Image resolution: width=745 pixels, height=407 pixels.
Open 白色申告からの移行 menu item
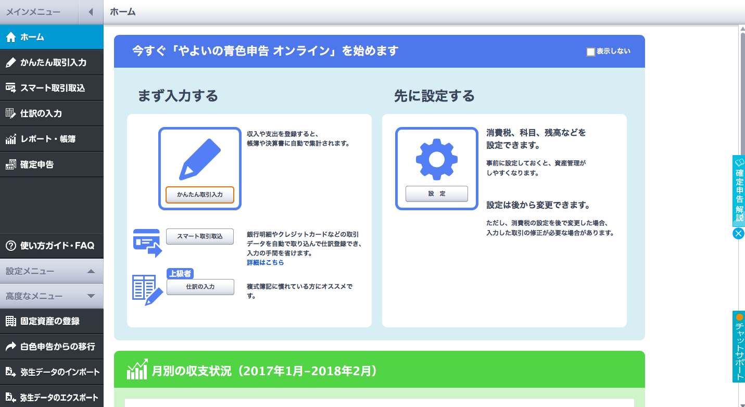click(x=52, y=347)
